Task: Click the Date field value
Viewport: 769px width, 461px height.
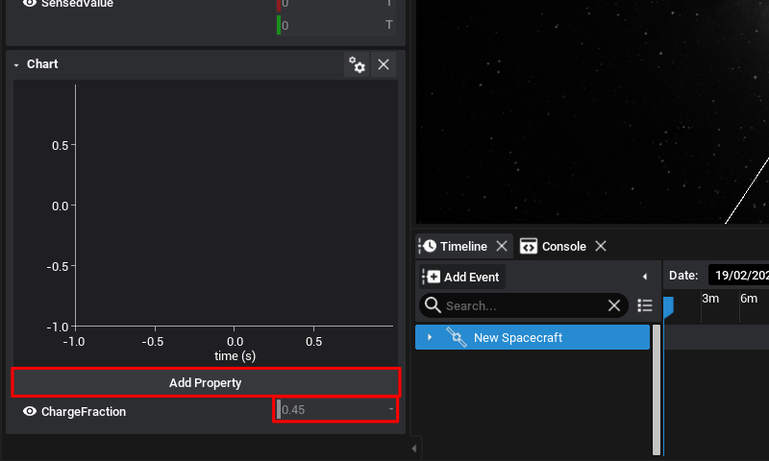Action: pyautogui.click(x=738, y=276)
